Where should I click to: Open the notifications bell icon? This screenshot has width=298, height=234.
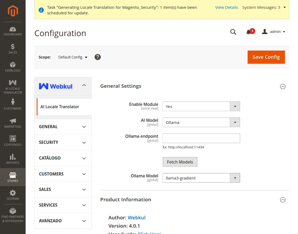(249, 32)
